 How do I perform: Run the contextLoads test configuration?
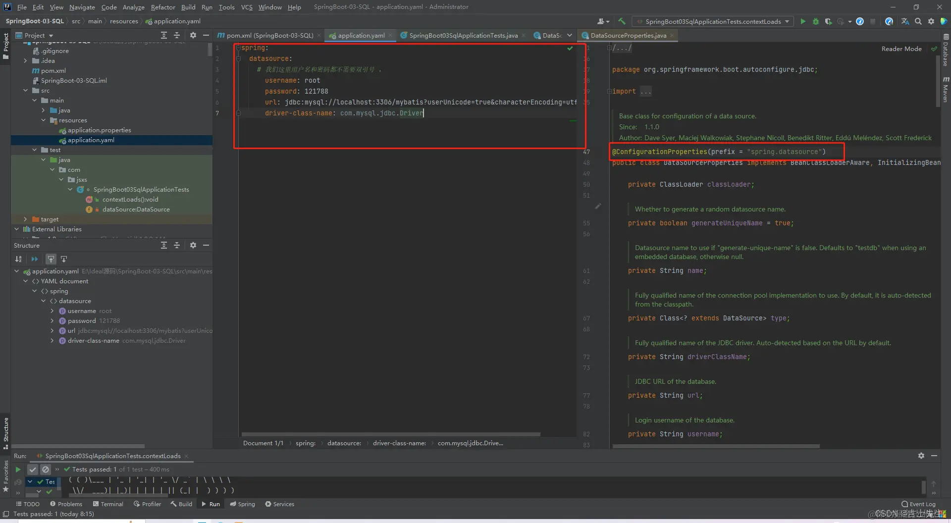click(803, 21)
